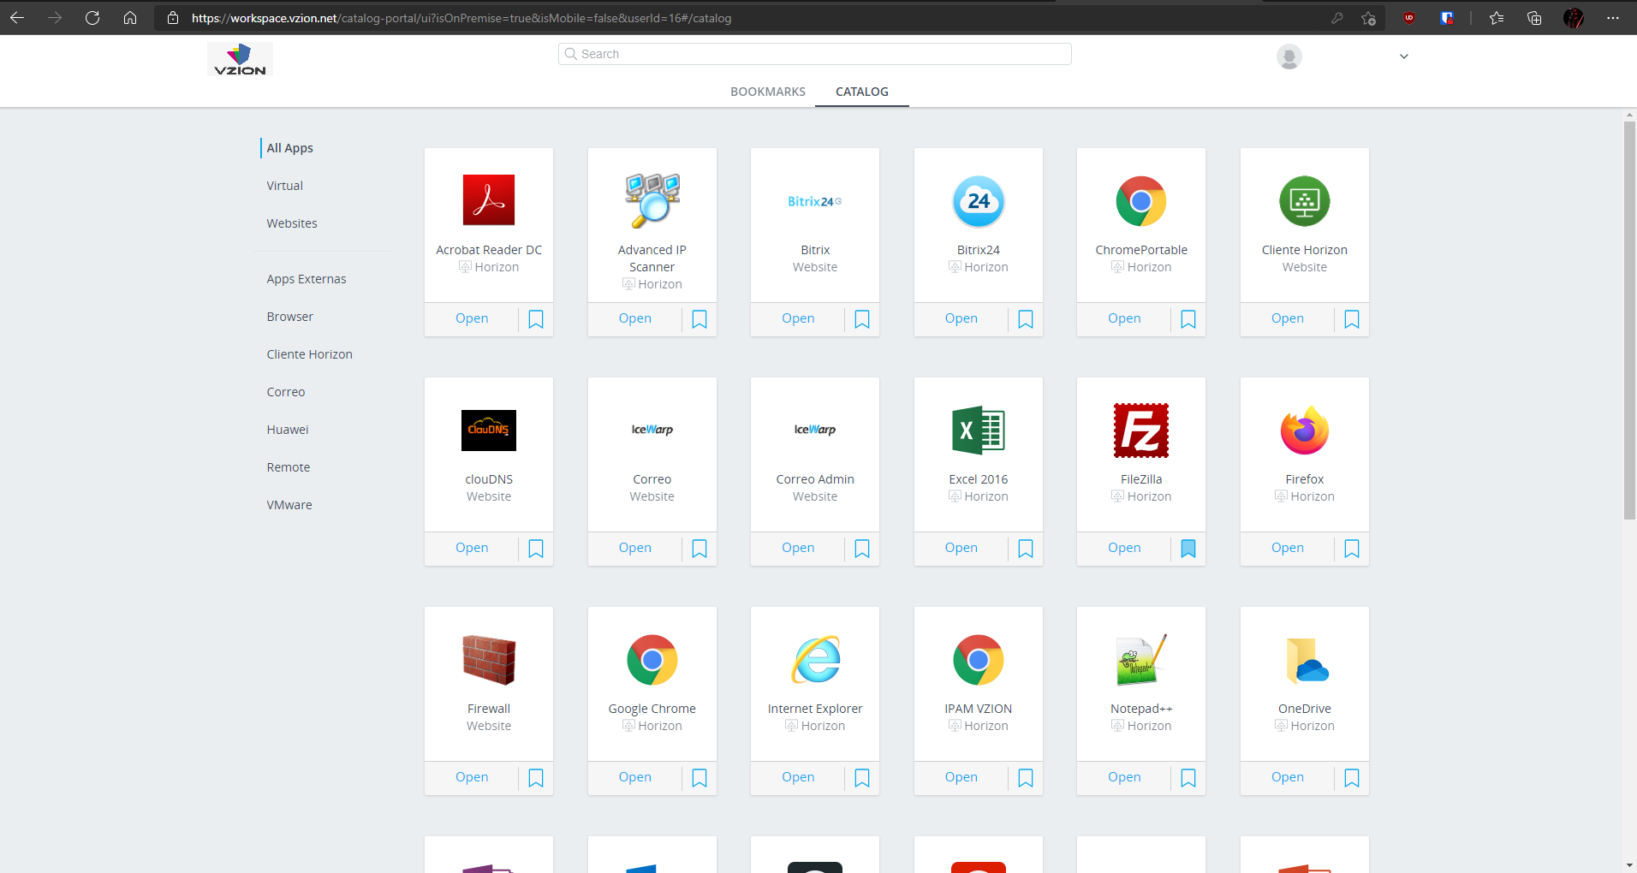
Task: Toggle bookmark for Bitrix website
Action: 862,319
